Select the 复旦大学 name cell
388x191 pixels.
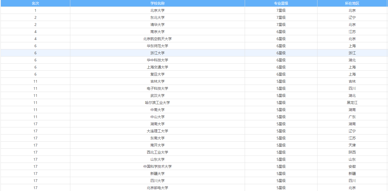(157, 74)
